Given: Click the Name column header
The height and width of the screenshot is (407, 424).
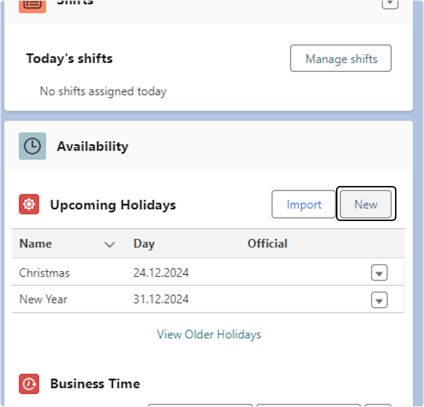Looking at the screenshot, I should (x=36, y=244).
